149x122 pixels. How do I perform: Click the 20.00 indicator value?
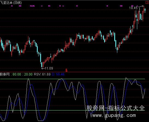28,74
